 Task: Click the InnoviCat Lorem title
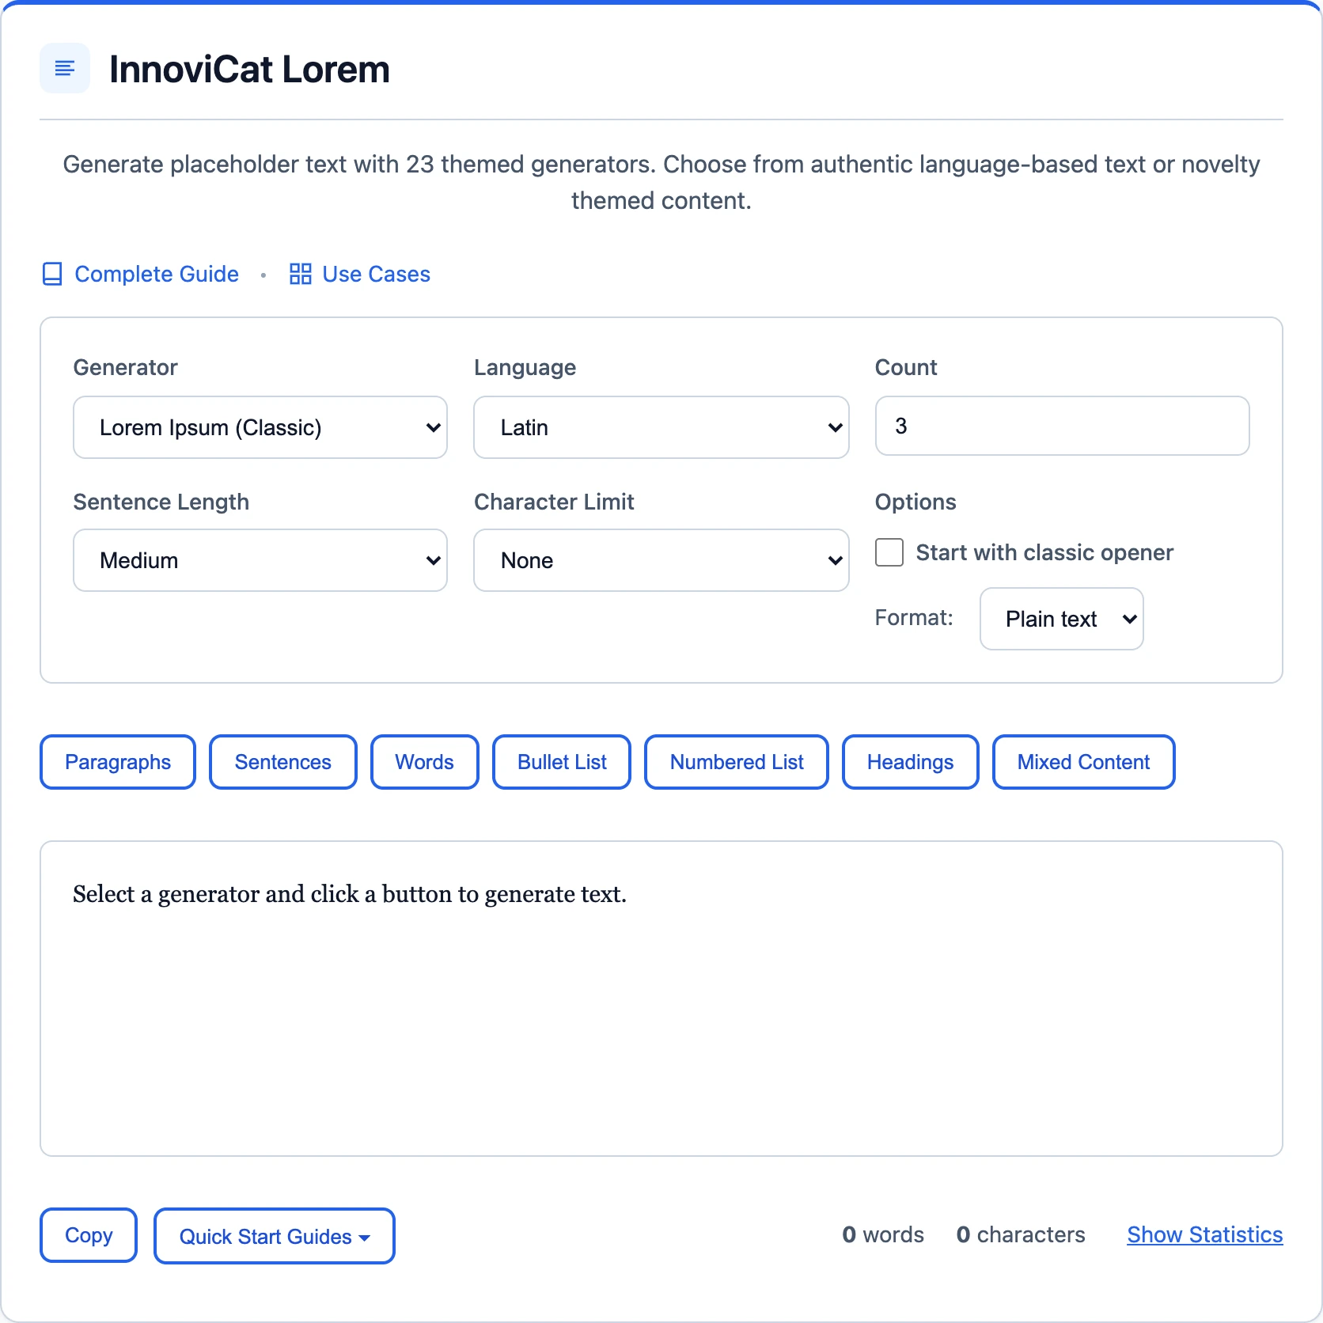coord(249,69)
